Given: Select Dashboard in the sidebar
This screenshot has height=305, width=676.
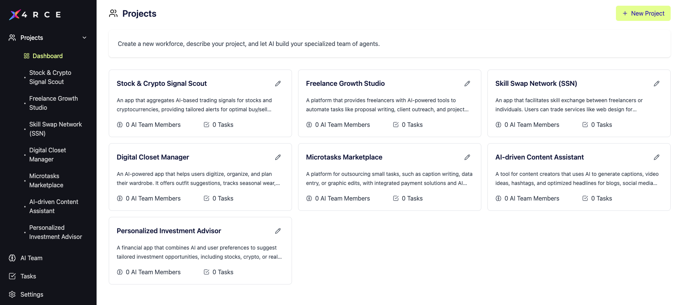Looking at the screenshot, I should 48,56.
